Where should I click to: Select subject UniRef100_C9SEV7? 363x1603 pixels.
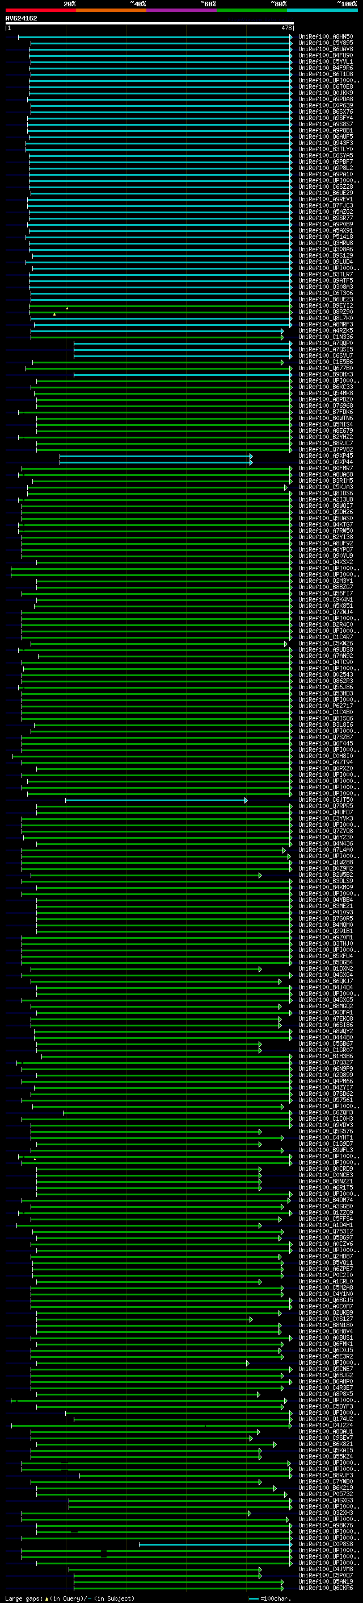point(326,1438)
